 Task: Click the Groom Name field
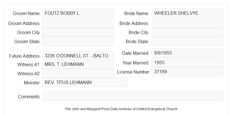[x=78, y=13]
